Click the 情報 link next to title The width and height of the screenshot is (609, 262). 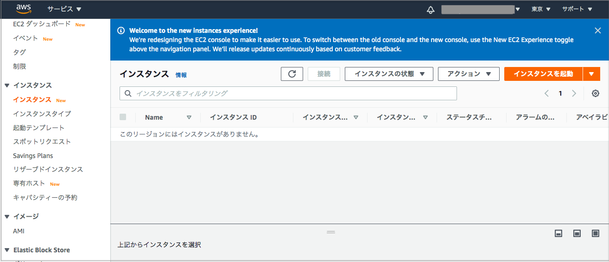181,75
